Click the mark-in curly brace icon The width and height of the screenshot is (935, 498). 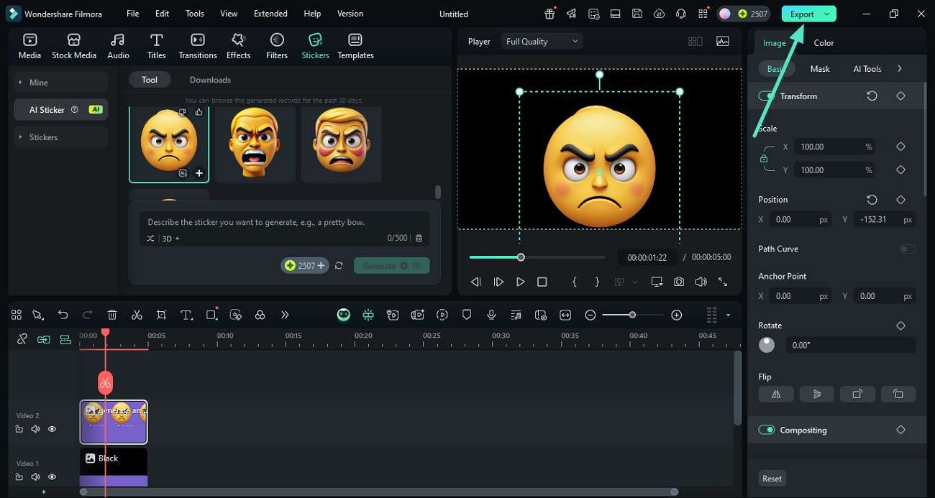click(x=574, y=282)
